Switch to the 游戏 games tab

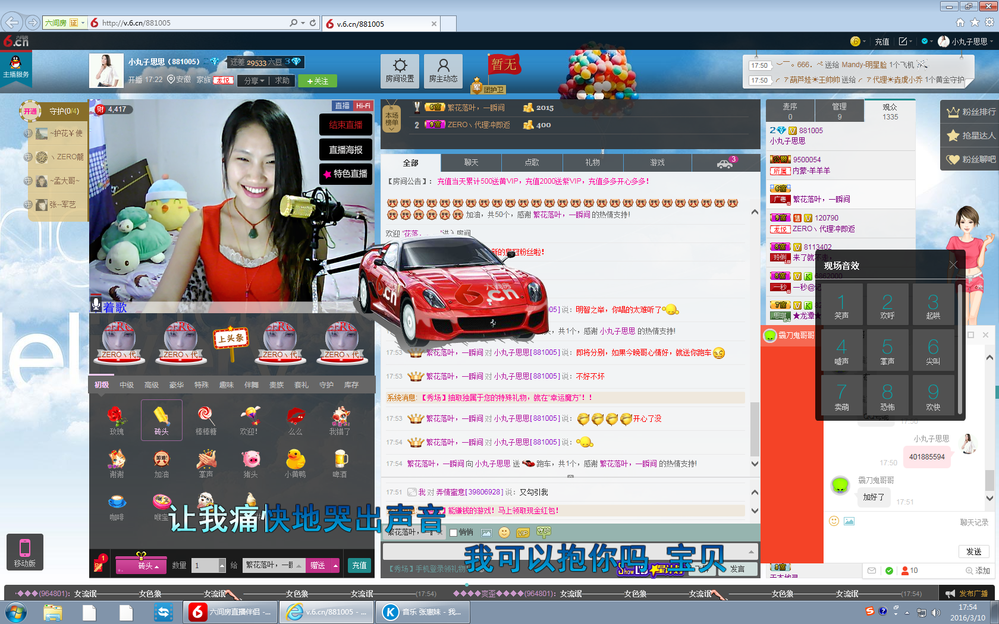click(x=657, y=162)
